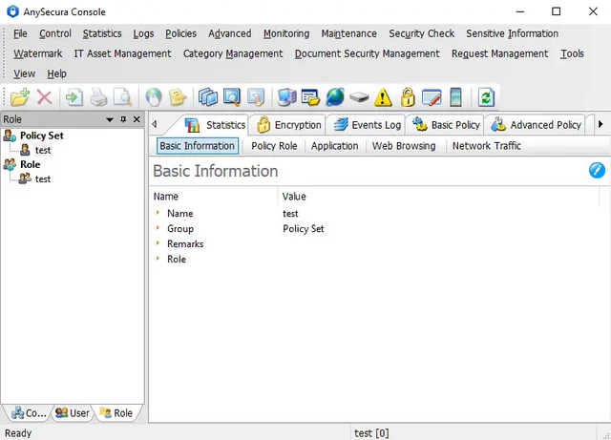
Task: Open the Help menu
Action: 57,73
